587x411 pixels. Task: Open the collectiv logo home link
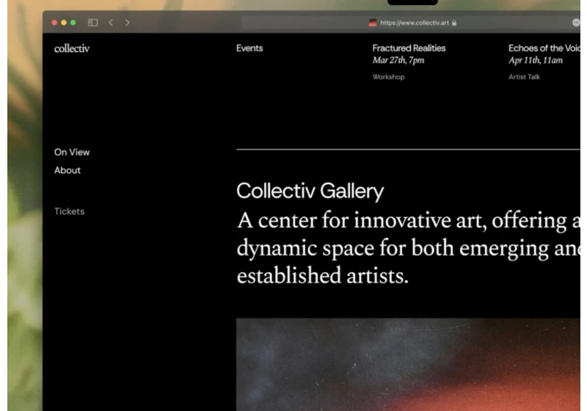[x=72, y=48]
